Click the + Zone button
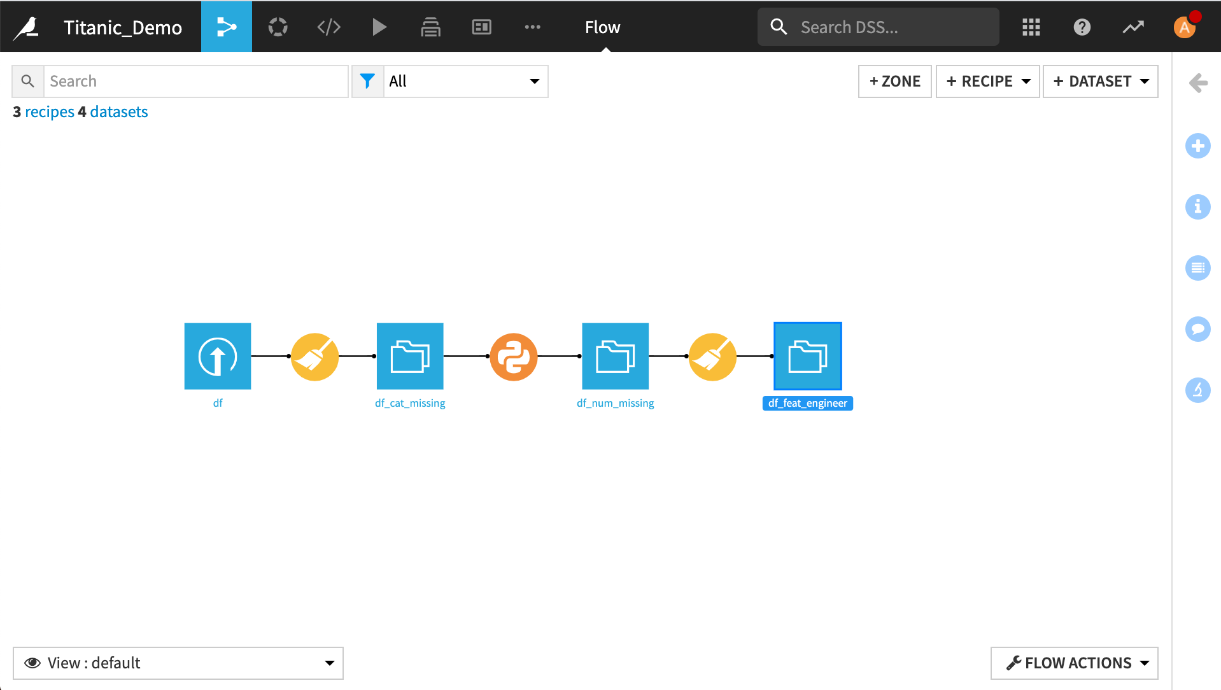 pyautogui.click(x=894, y=81)
